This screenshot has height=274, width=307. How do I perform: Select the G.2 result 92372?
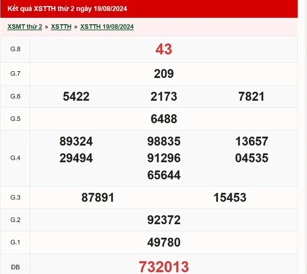coord(163,220)
